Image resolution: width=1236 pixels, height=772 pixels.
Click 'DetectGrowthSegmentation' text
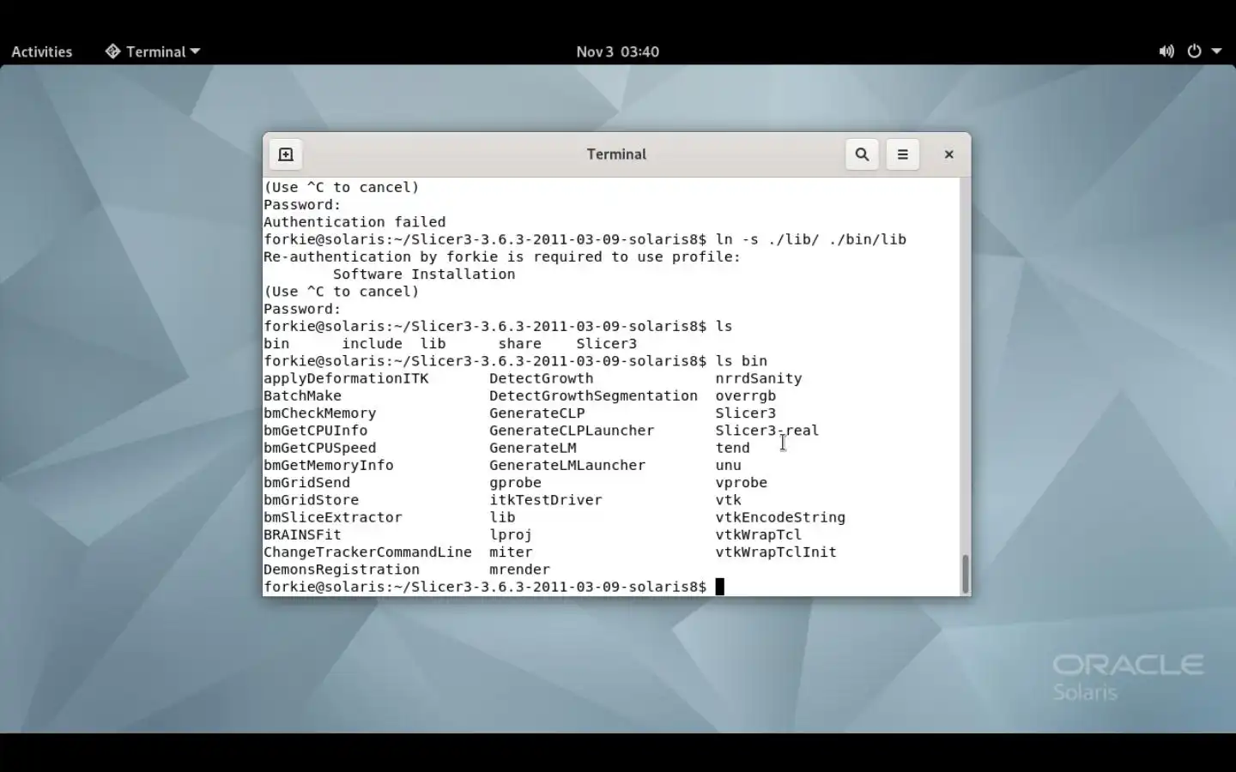593,395
